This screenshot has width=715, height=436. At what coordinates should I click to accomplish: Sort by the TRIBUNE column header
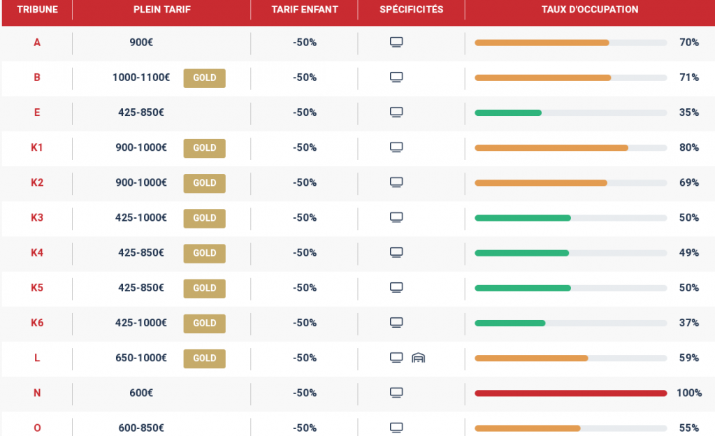(x=37, y=10)
